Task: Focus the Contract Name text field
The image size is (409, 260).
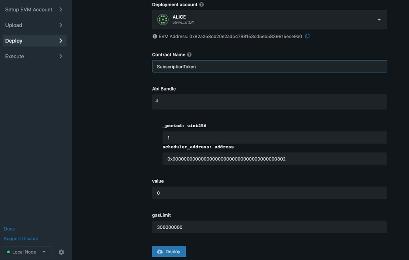Action: pos(269,67)
